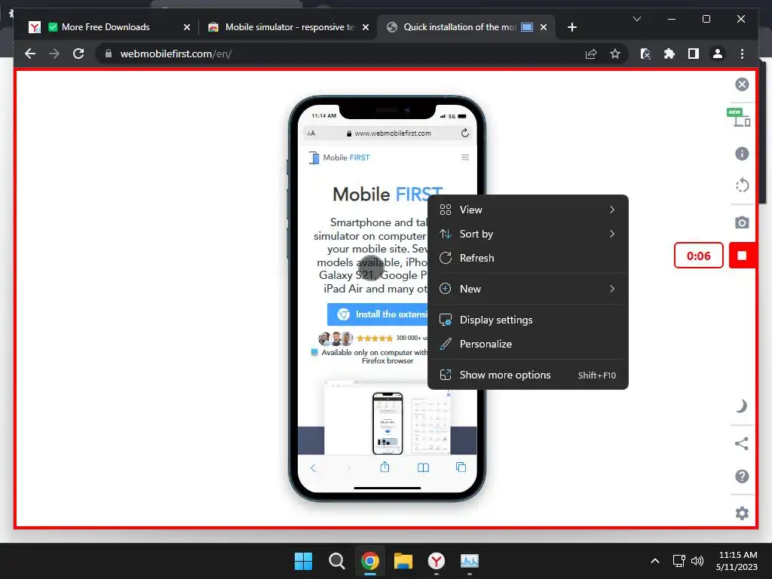Tap the simulated Safari back arrow
772x579 pixels.
(x=313, y=467)
